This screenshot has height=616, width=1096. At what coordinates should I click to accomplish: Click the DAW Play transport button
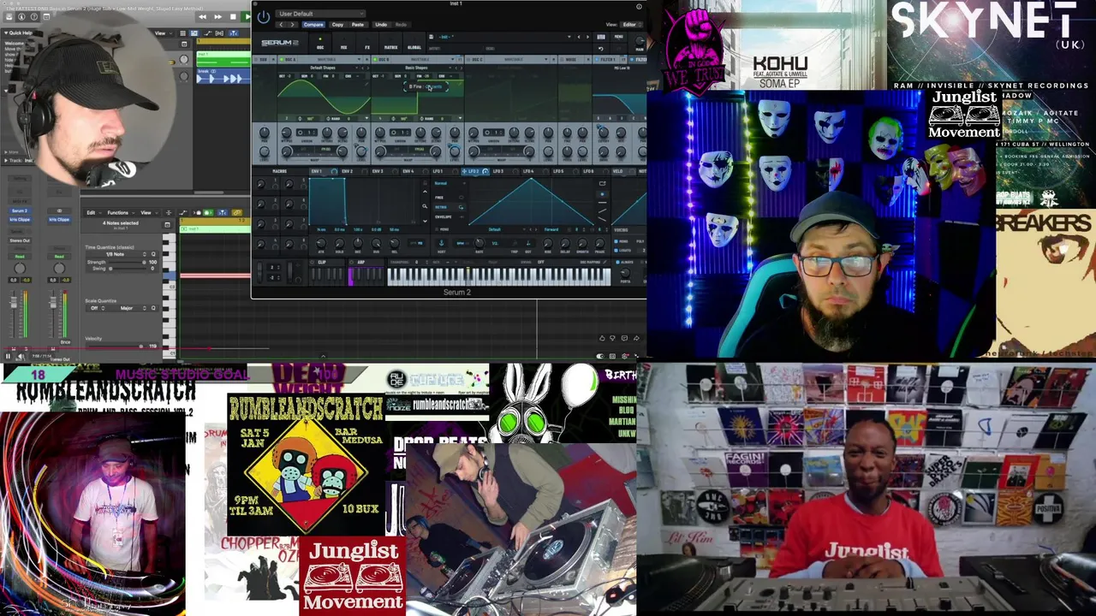point(247,17)
